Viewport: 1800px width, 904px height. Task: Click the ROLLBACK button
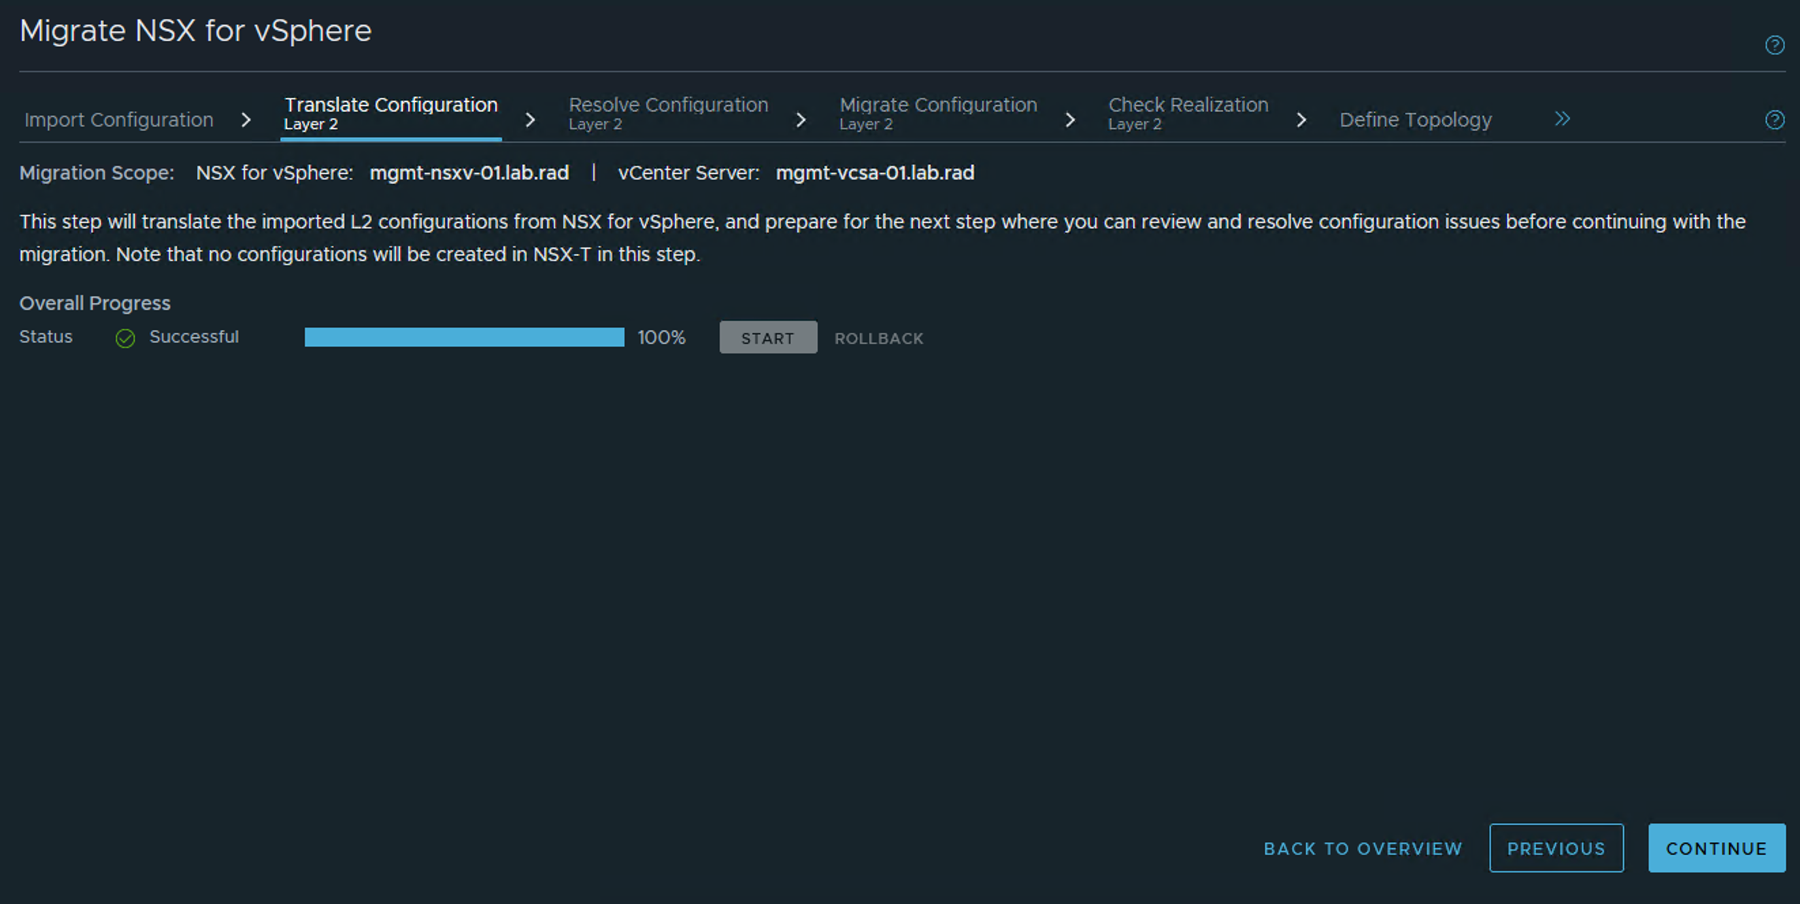878,338
